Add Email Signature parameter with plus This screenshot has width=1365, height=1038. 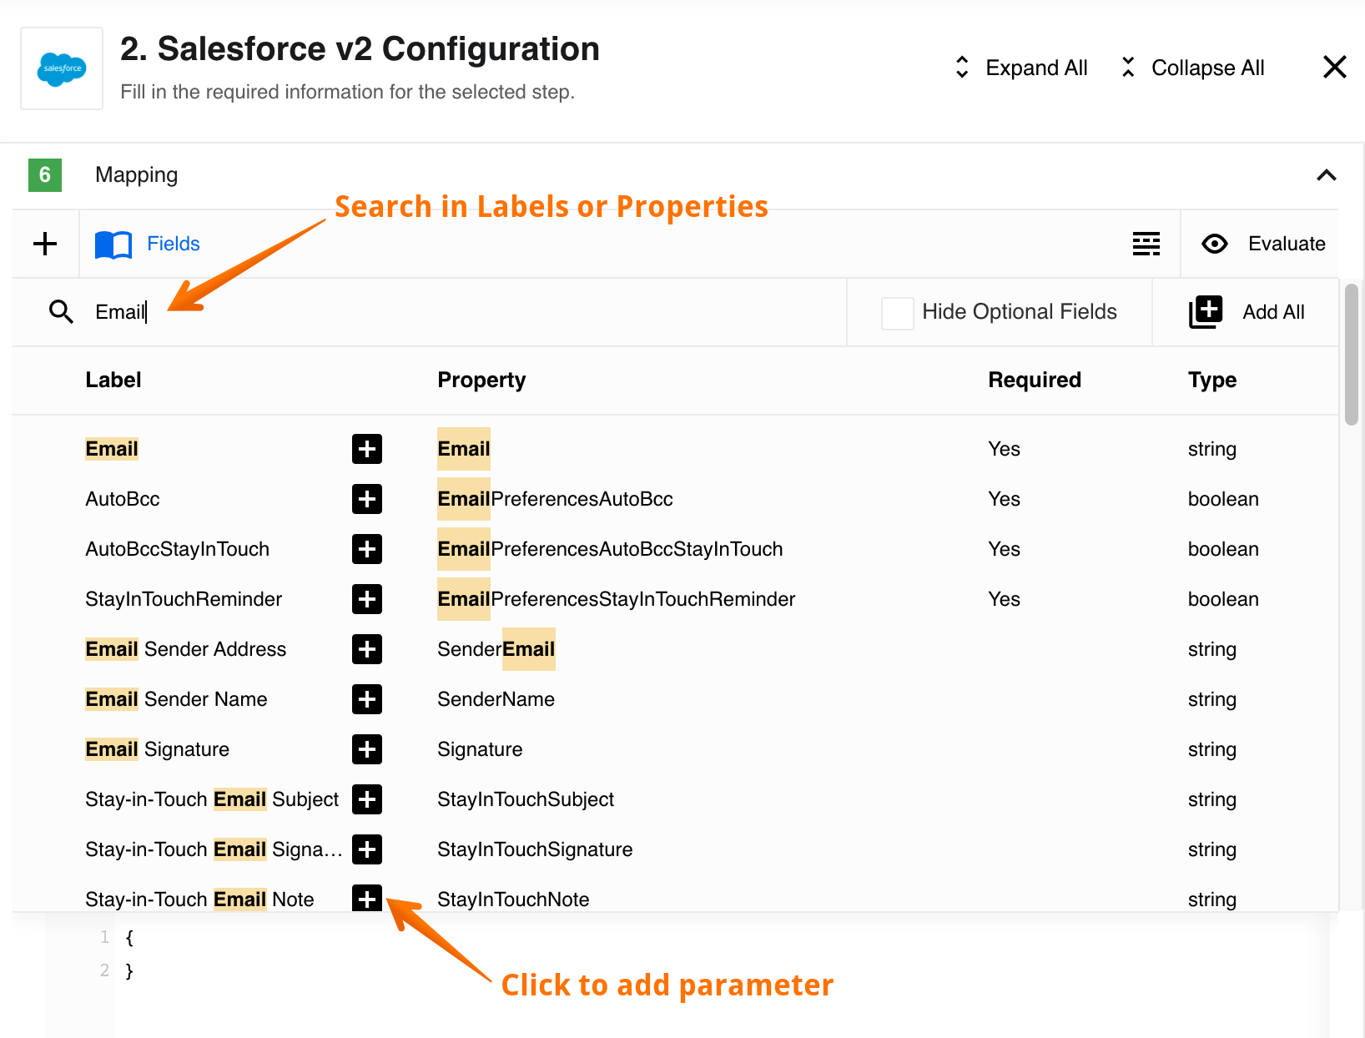[367, 749]
